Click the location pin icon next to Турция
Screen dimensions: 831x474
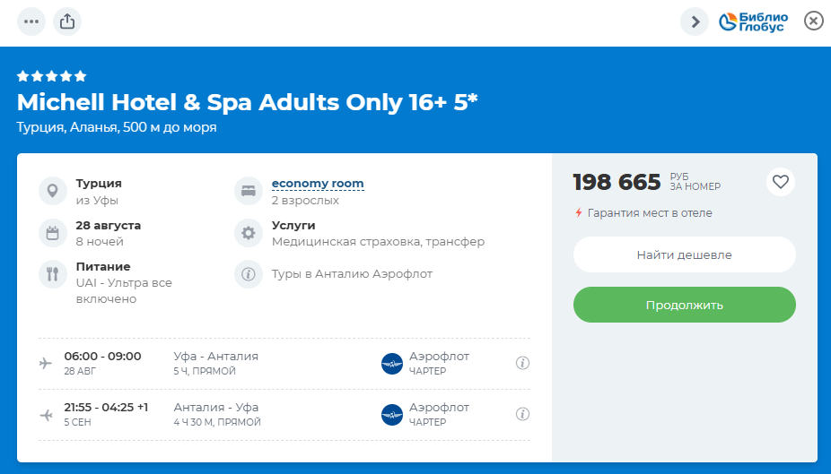point(52,191)
